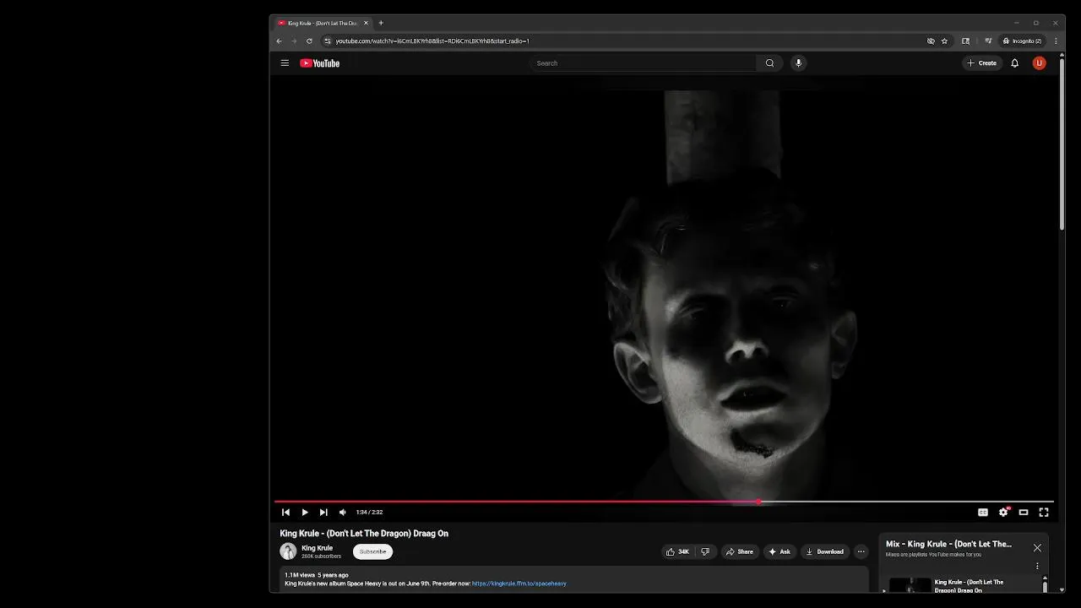Skip to the next video
The width and height of the screenshot is (1081, 608).
323,513
